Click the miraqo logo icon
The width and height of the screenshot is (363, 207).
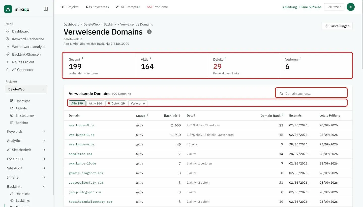click(x=8, y=9)
